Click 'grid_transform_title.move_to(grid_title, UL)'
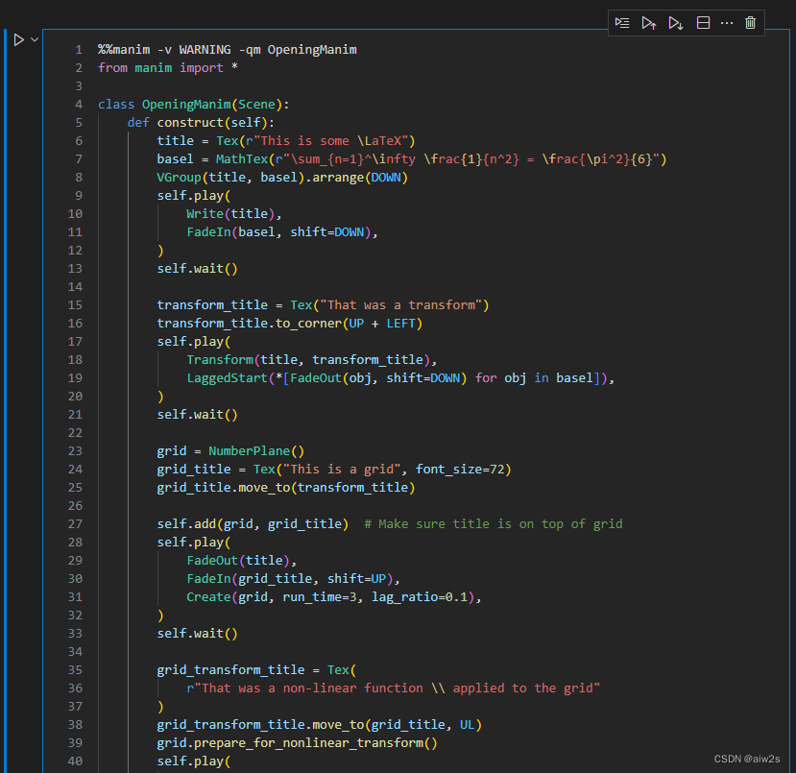This screenshot has height=773, width=796. pos(320,725)
